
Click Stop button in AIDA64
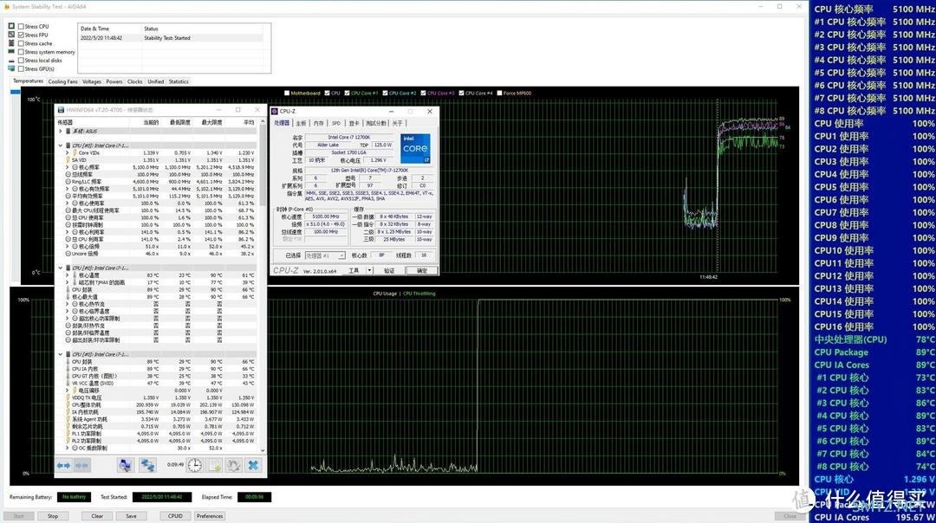pyautogui.click(x=53, y=516)
